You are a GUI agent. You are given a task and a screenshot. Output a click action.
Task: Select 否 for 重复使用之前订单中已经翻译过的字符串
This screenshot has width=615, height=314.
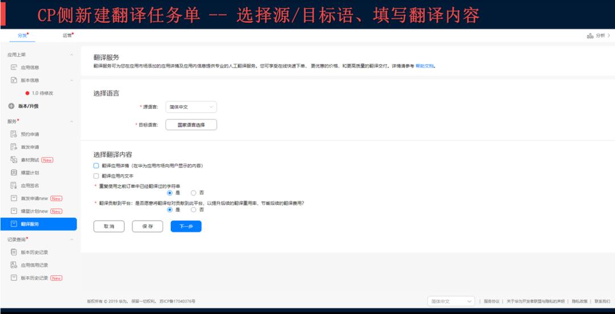point(194,193)
